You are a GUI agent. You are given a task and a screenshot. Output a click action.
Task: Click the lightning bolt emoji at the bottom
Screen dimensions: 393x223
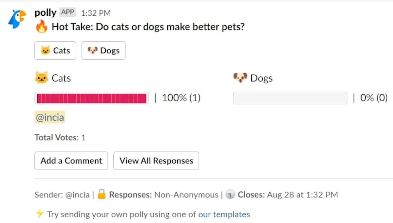point(40,214)
